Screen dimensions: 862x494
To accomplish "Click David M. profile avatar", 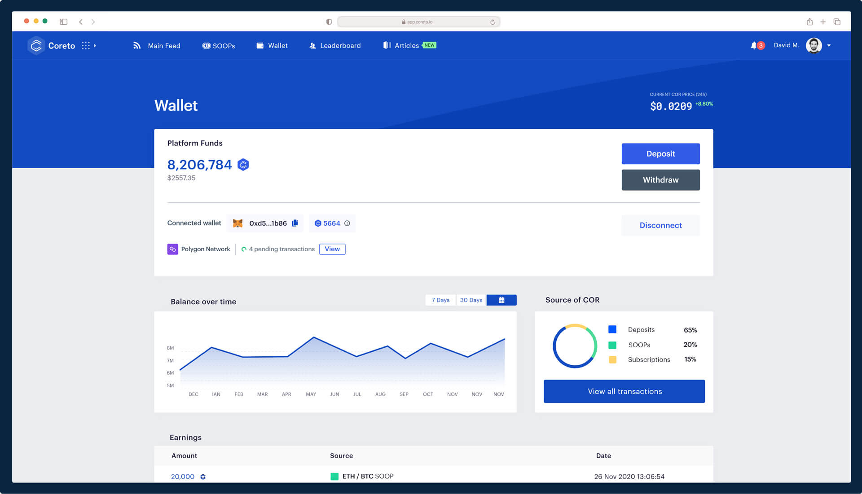I will 814,45.
